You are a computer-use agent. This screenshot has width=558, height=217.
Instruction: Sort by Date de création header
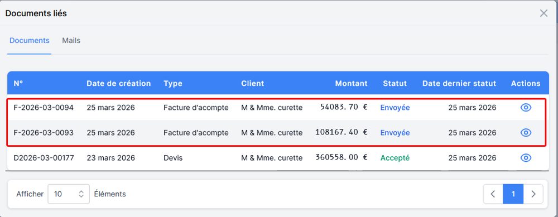118,83
